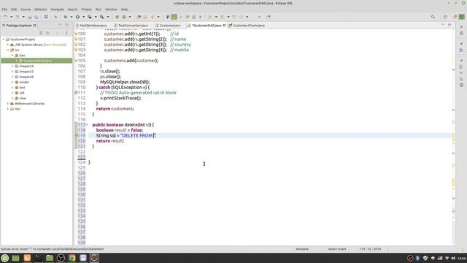Image resolution: width=467 pixels, height=263 pixels.
Task: Expand the libs folder node
Action: point(8,109)
